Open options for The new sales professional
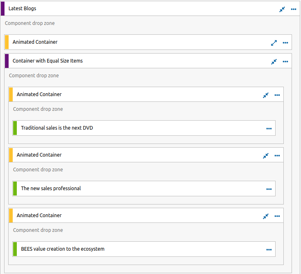The width and height of the screenshot is (301, 274). 269,189
